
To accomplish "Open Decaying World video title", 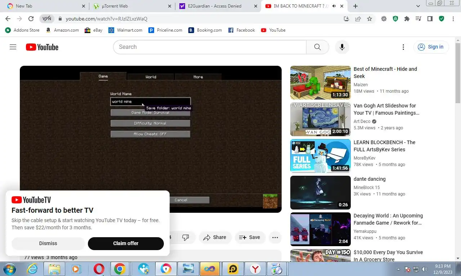I will (388, 219).
